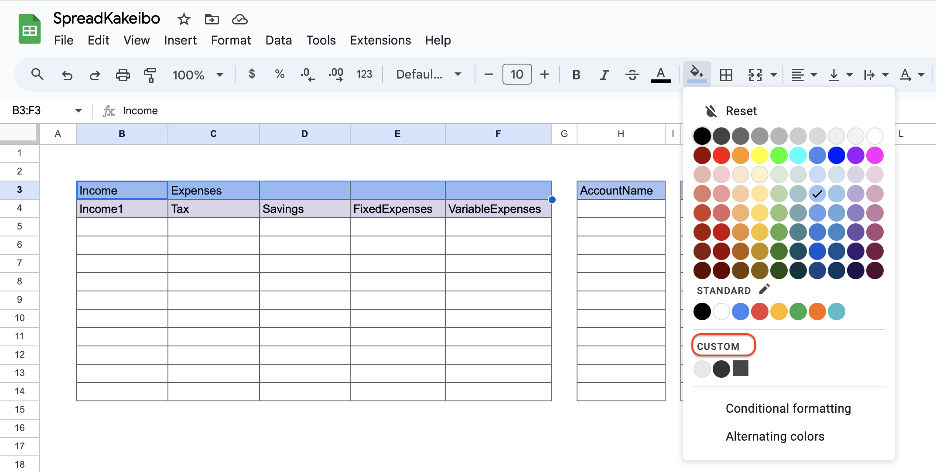Click the formula bar showing Income
Image resolution: width=936 pixels, height=472 pixels.
tap(140, 110)
